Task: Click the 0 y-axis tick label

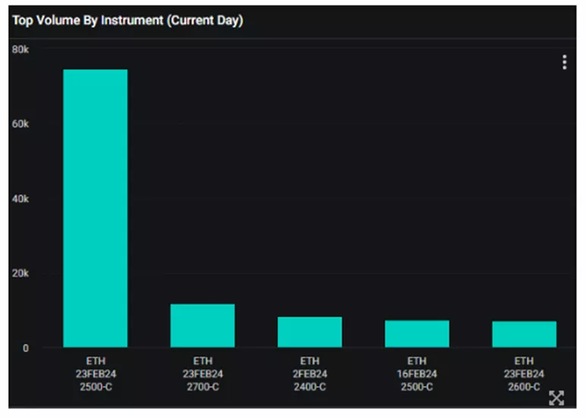Action: pyautogui.click(x=25, y=348)
